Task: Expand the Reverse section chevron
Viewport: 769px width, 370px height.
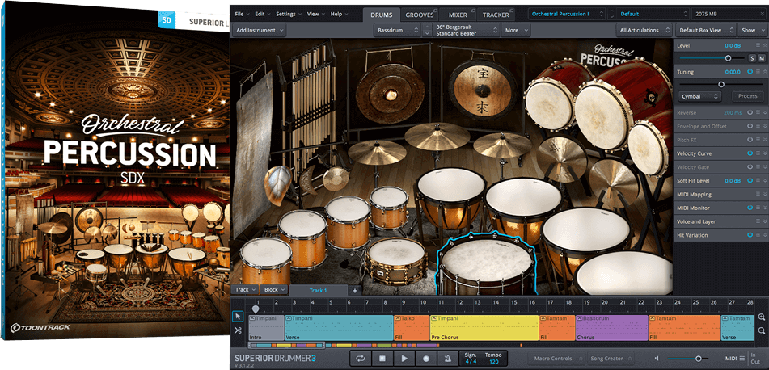Action: (765, 113)
